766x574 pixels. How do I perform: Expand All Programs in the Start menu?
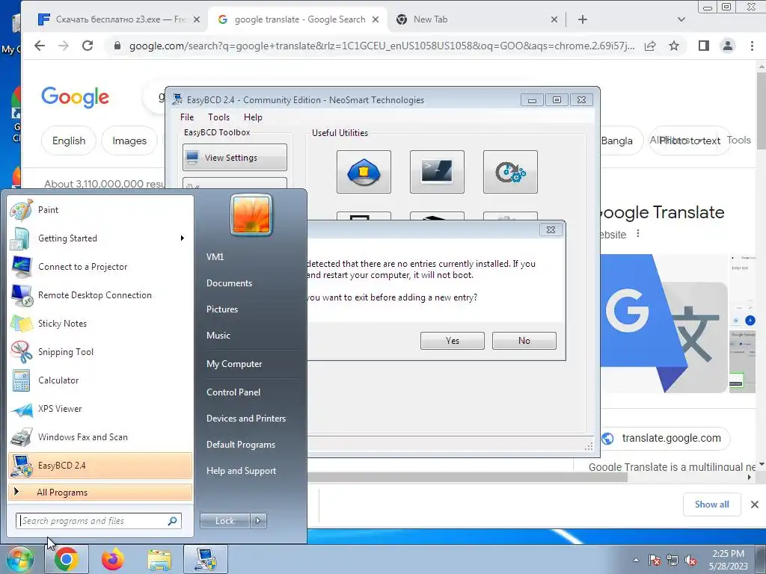pyautogui.click(x=100, y=492)
